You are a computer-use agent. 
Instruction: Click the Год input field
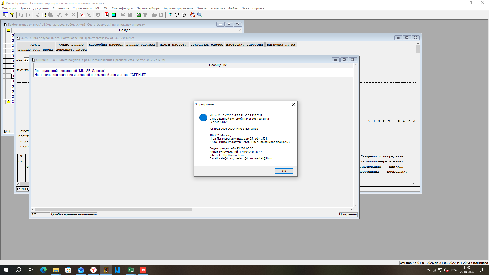pos(26,60)
